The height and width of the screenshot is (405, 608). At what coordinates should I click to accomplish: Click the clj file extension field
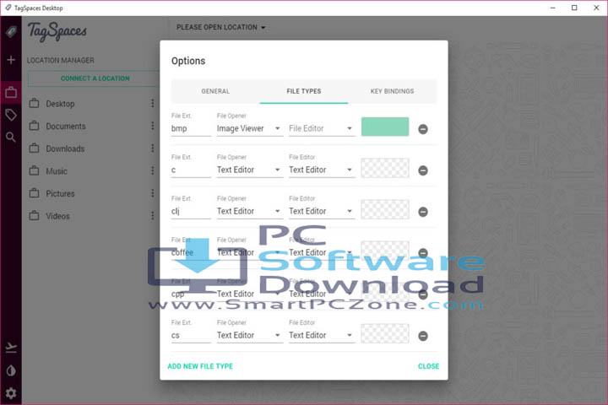[191, 211]
